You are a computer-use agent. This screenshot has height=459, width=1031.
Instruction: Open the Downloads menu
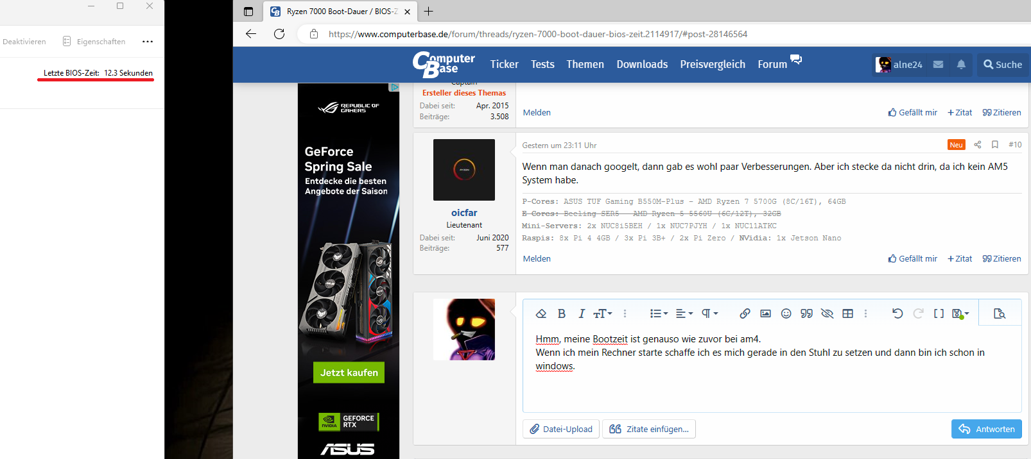coord(642,64)
